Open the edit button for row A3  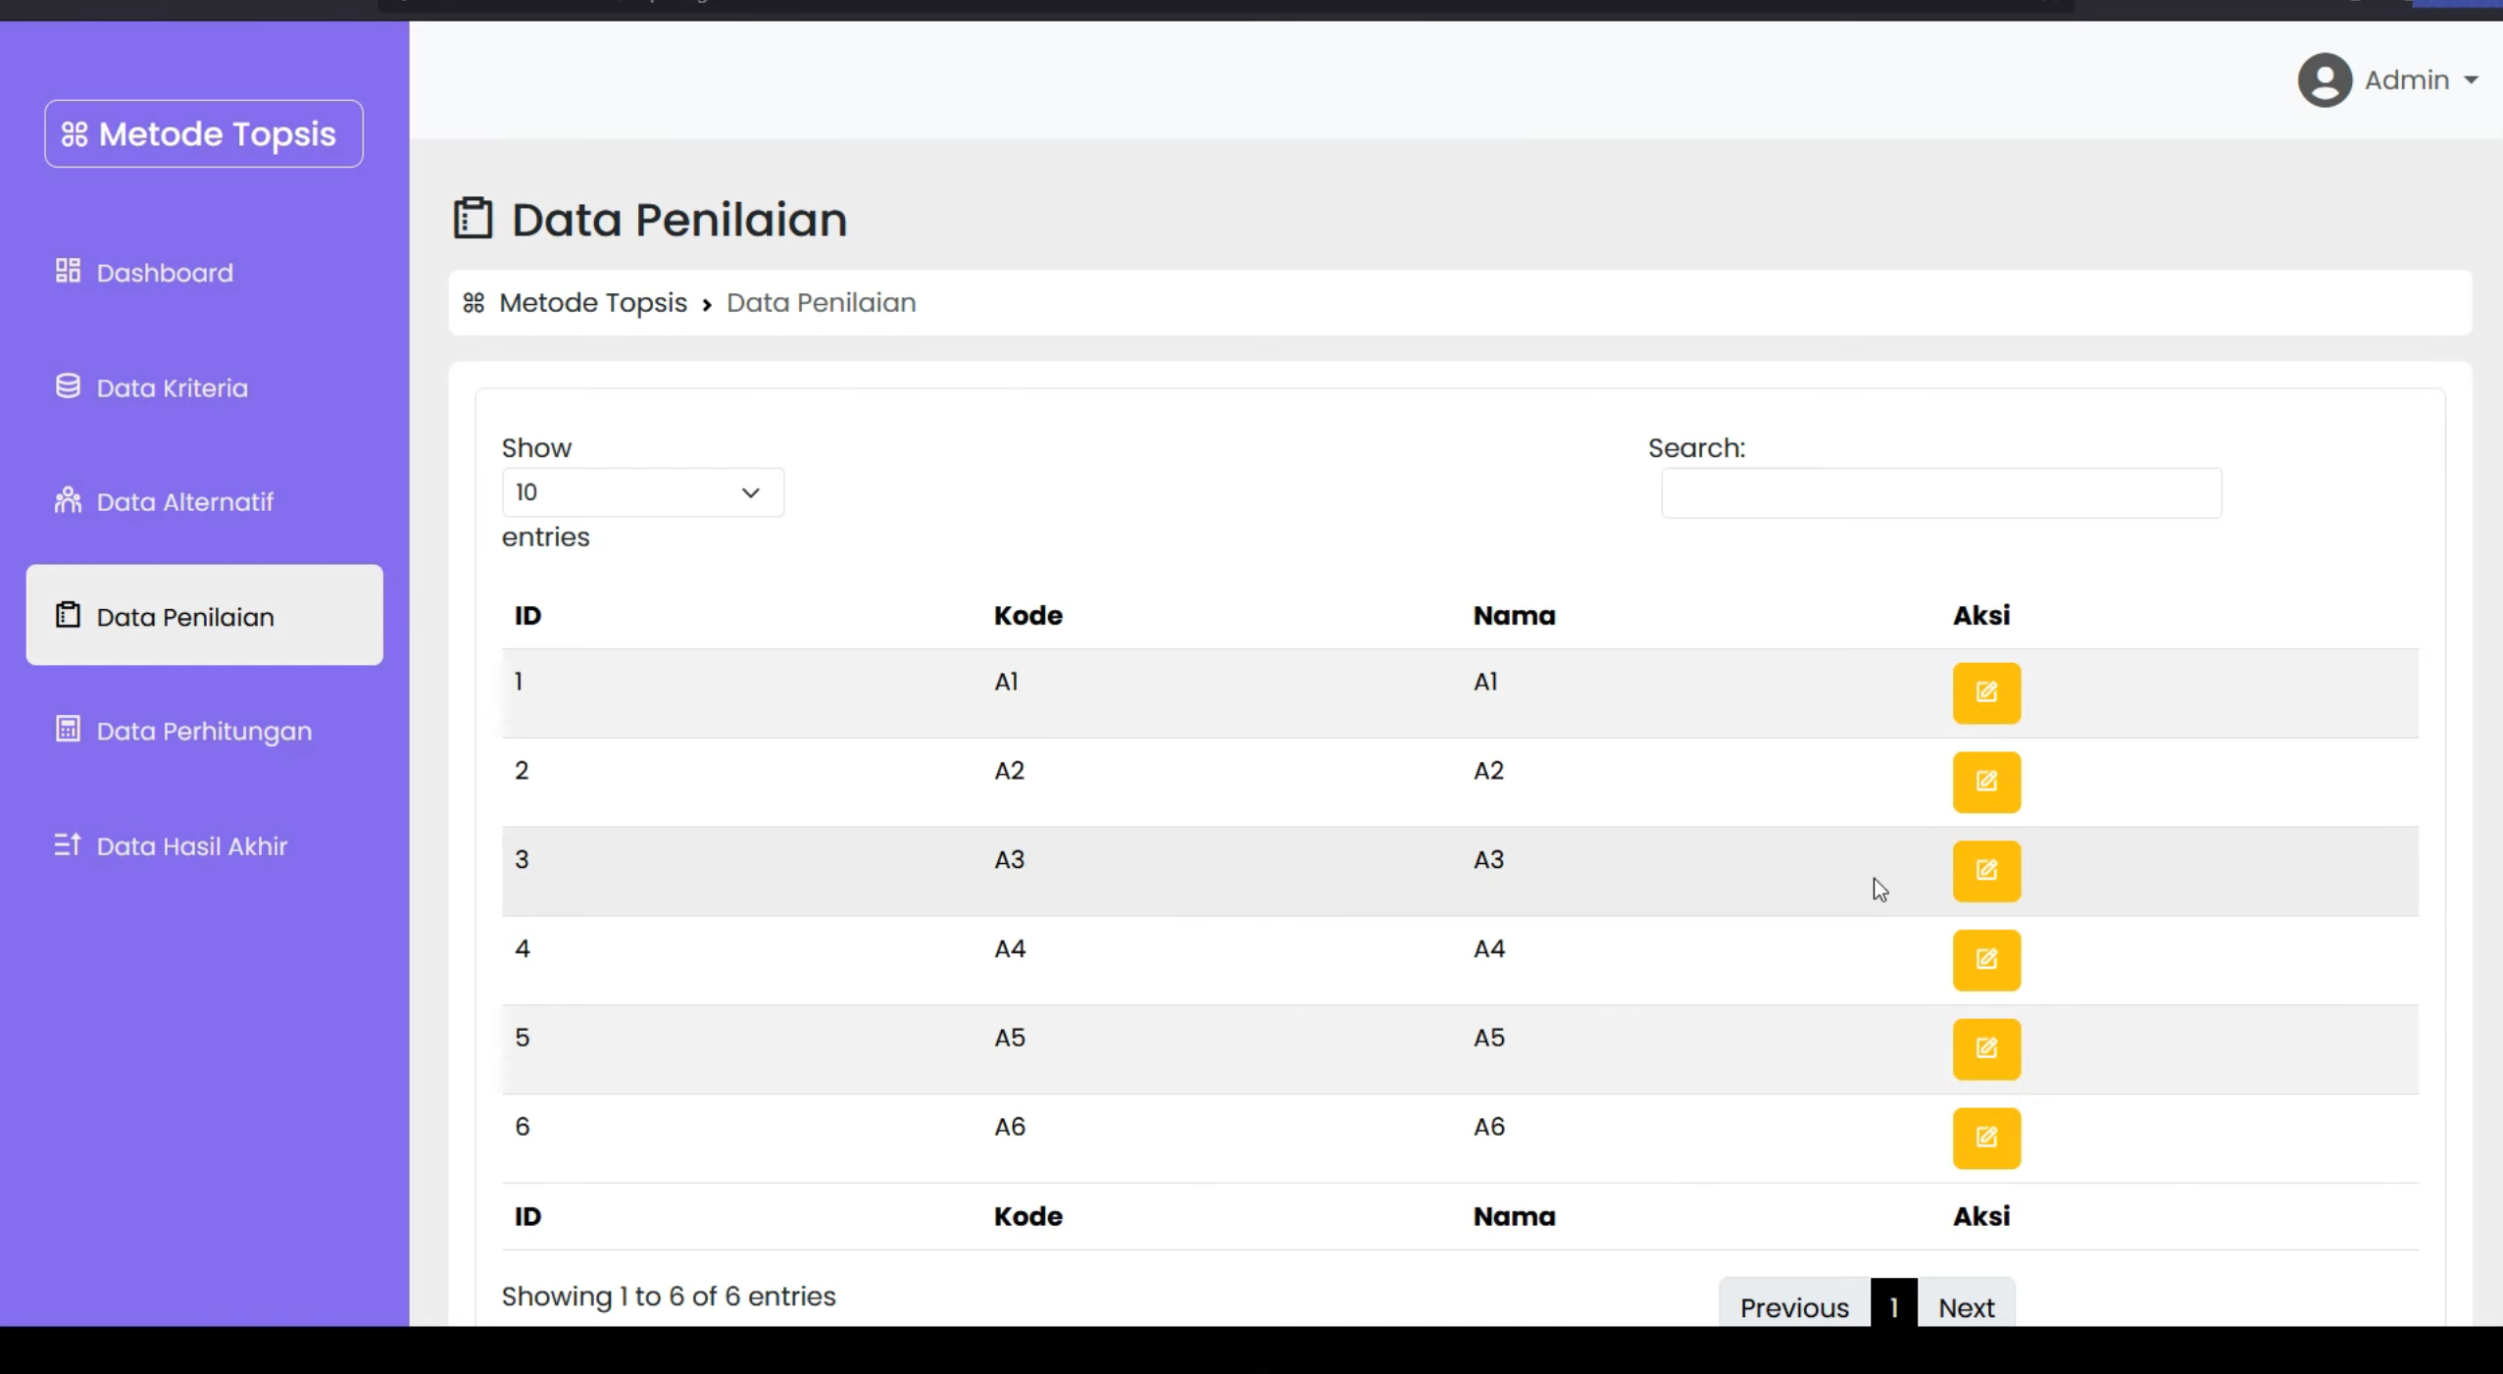(1986, 871)
